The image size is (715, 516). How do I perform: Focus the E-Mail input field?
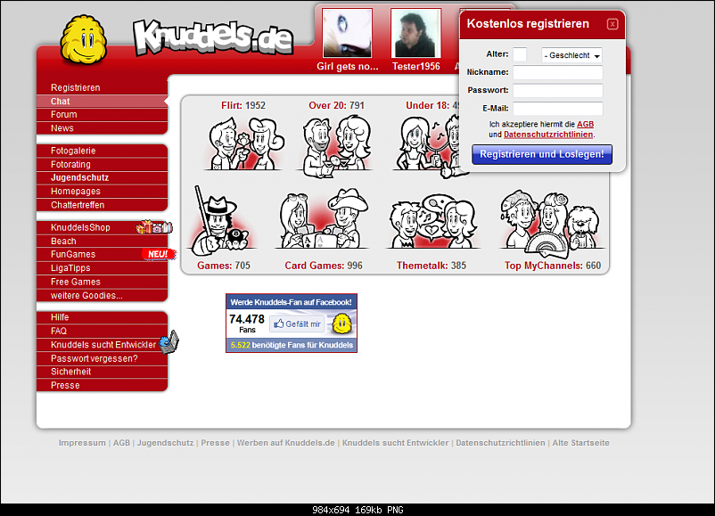558,109
